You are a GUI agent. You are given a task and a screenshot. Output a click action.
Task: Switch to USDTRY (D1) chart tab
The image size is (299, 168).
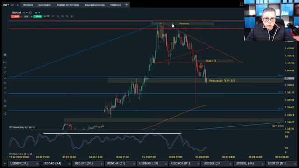pos(277,164)
